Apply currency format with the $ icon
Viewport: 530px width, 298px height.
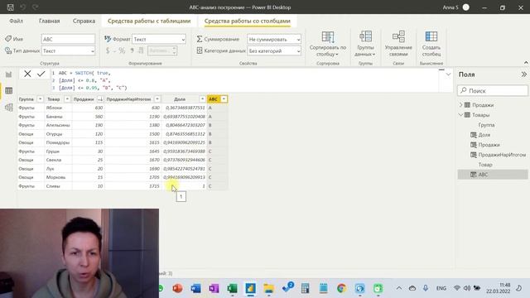click(108, 50)
